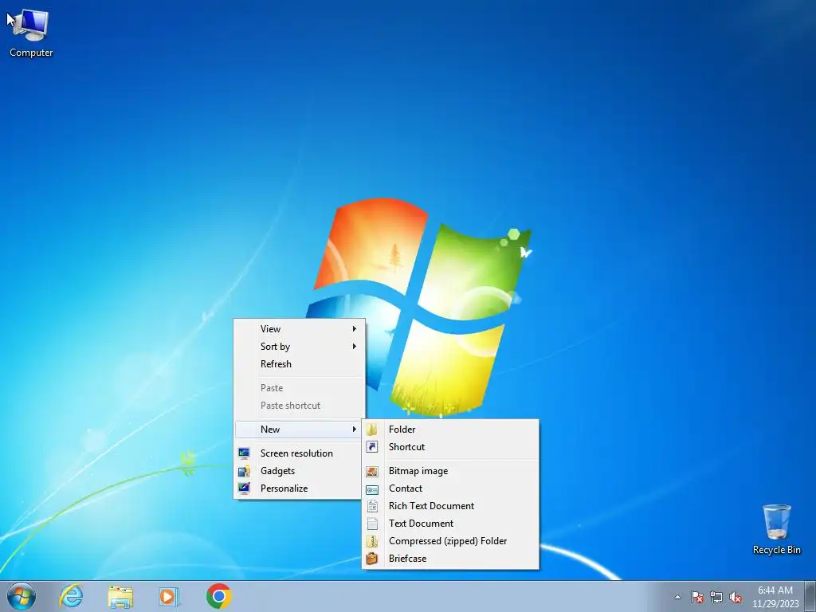The image size is (816, 612).
Task: Show hidden tray icons arrow
Action: click(x=677, y=597)
